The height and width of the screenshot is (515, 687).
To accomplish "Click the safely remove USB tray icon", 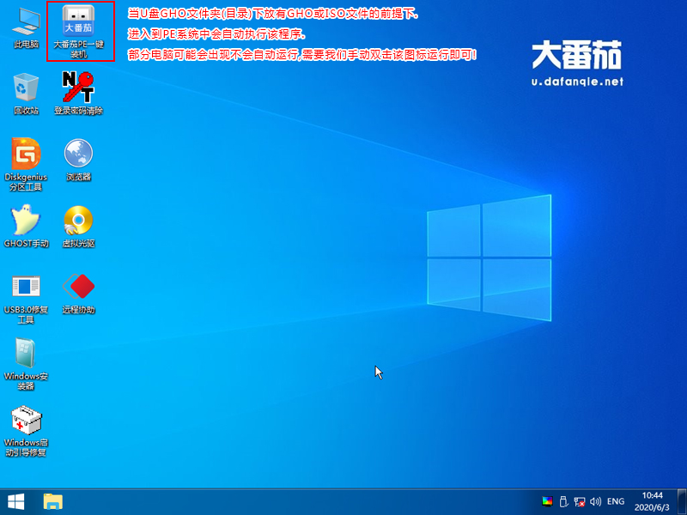I will pos(563,500).
